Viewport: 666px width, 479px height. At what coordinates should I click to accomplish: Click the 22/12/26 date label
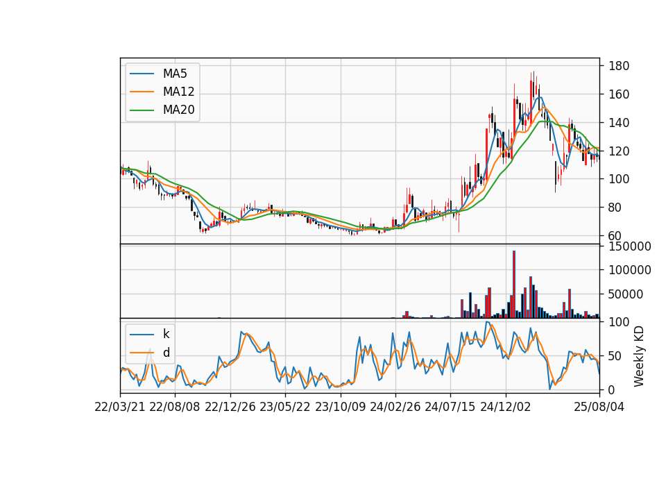point(230,407)
